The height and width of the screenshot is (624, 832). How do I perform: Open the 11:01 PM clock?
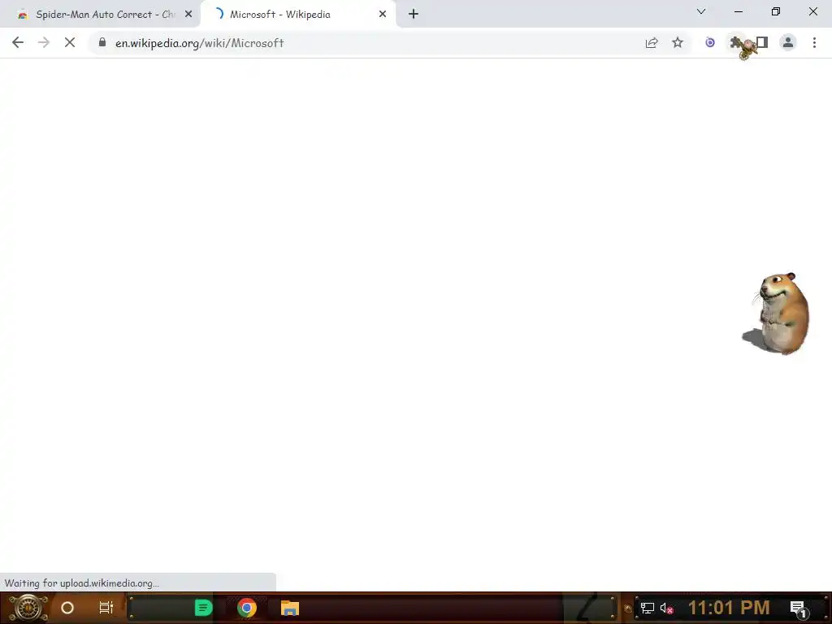pos(729,608)
